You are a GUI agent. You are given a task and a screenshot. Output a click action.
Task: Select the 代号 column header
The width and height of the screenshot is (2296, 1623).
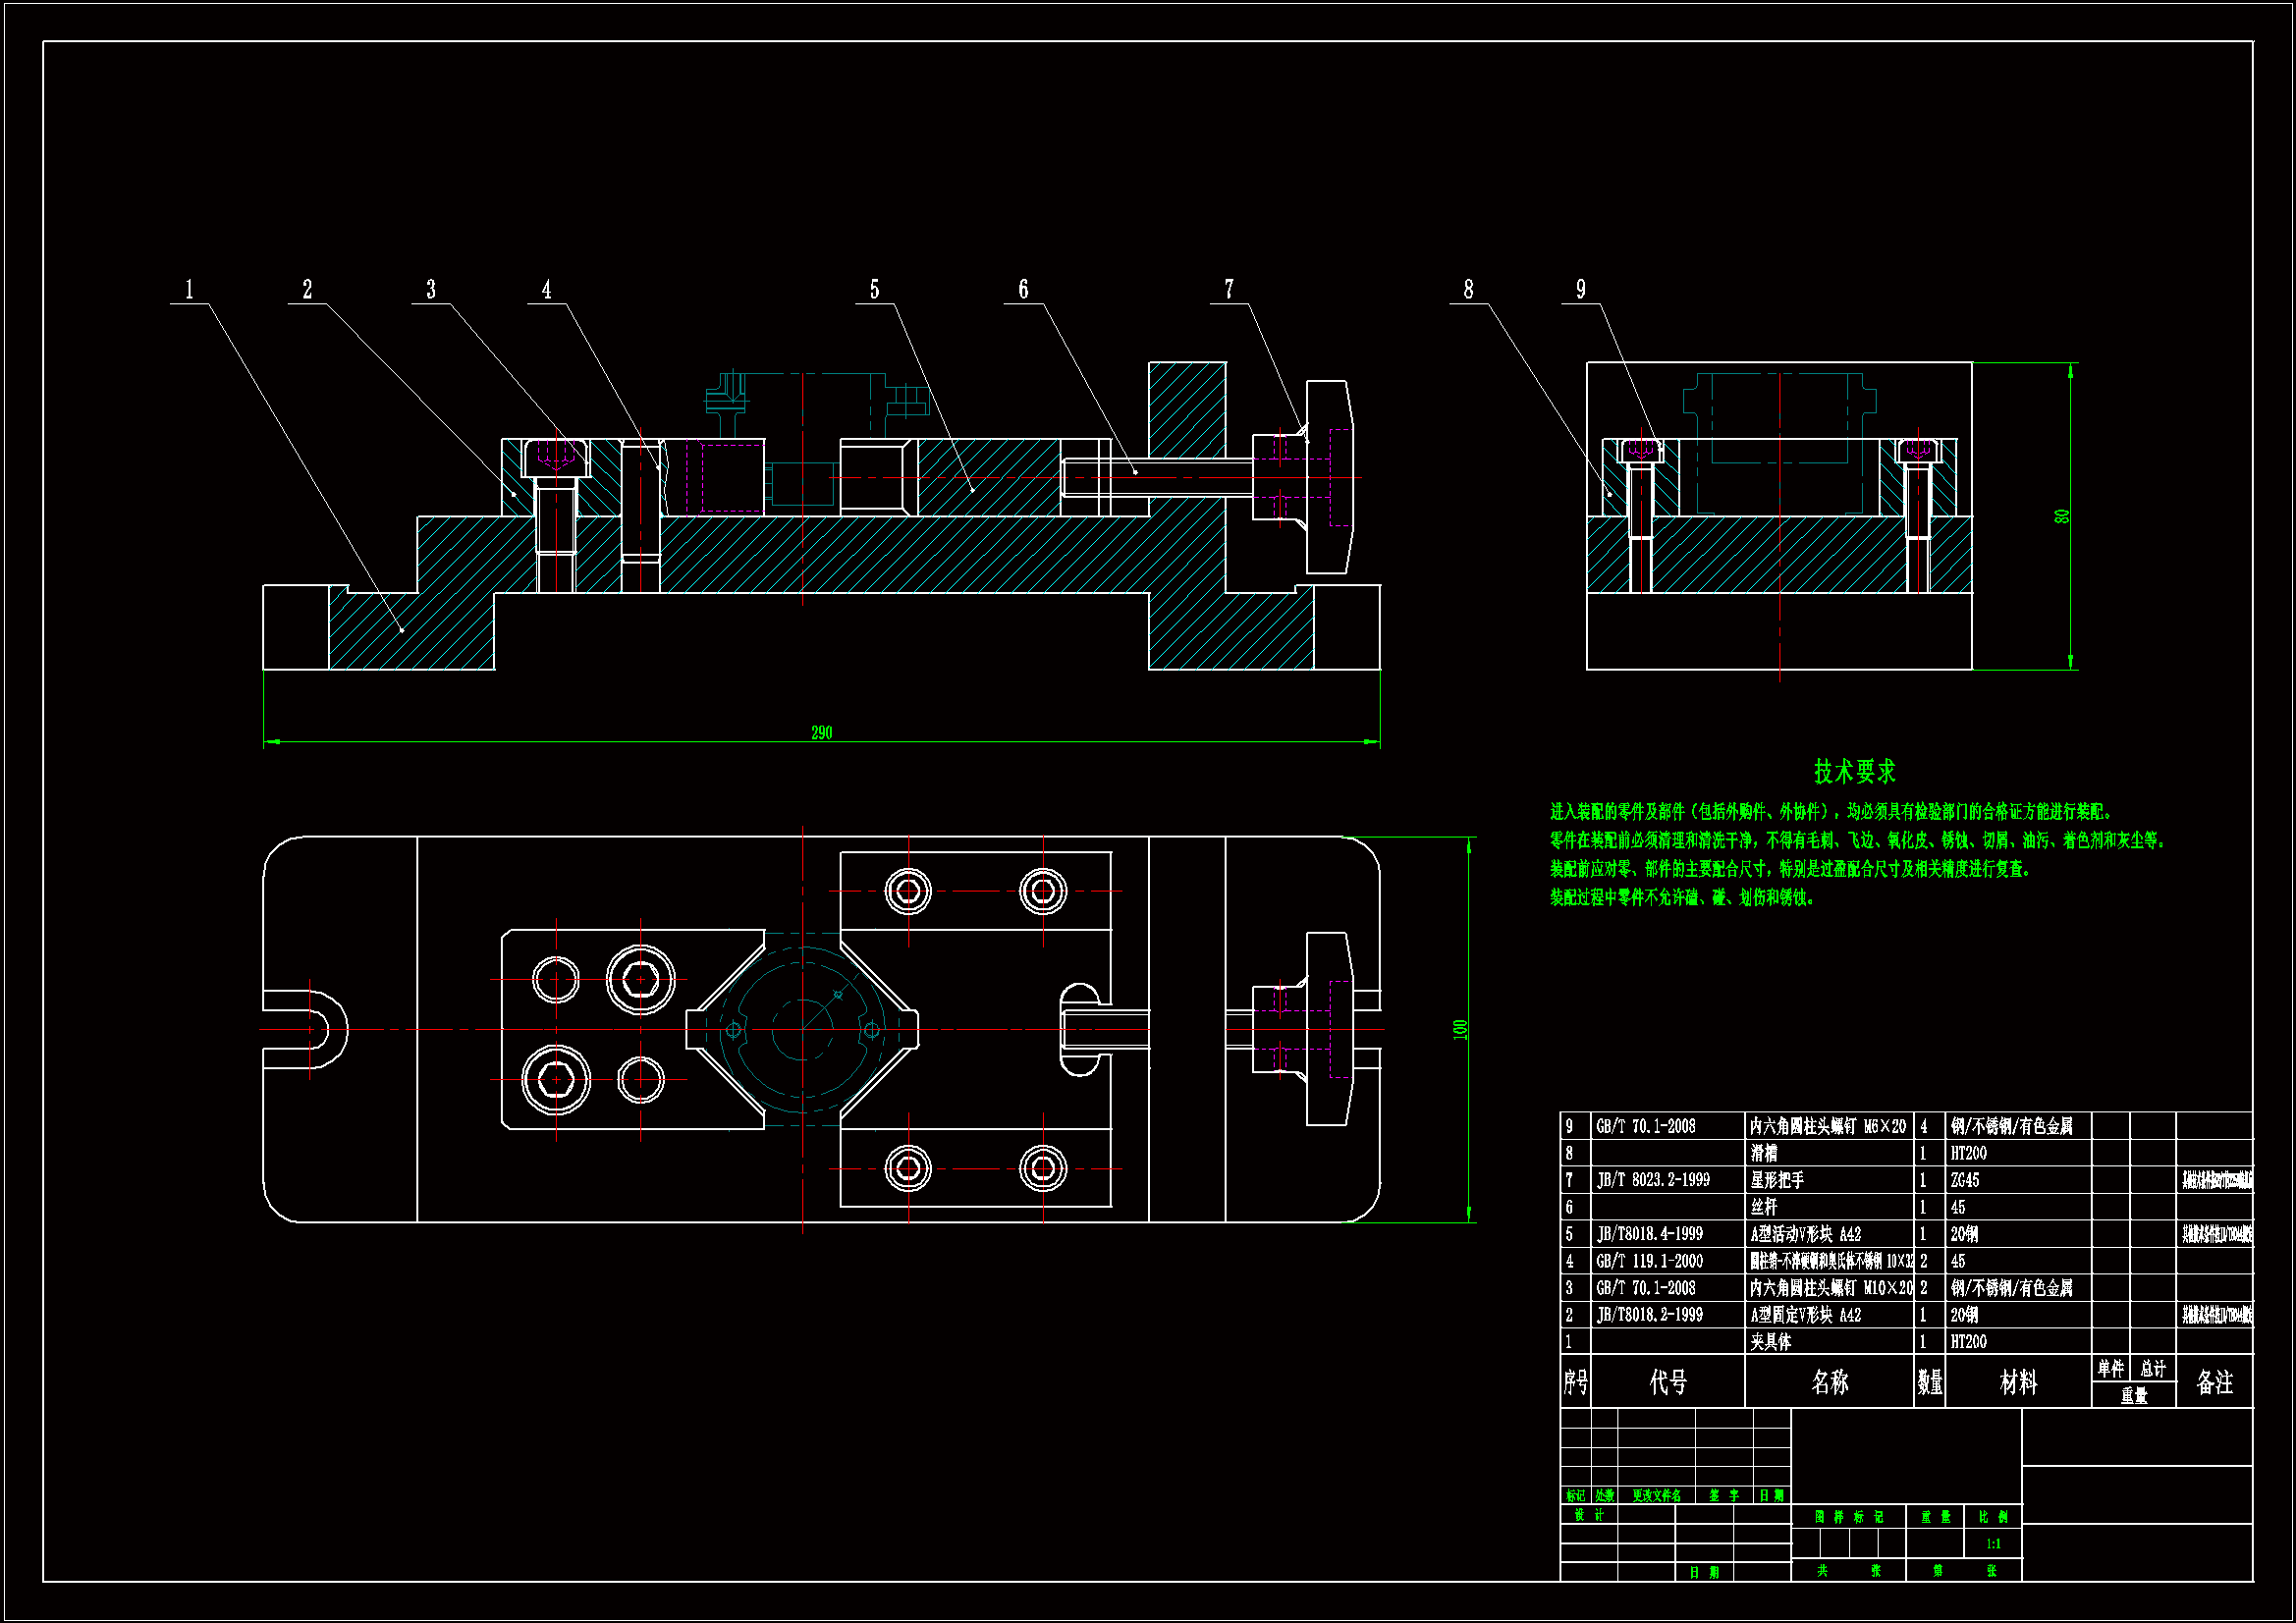pos(1668,1382)
